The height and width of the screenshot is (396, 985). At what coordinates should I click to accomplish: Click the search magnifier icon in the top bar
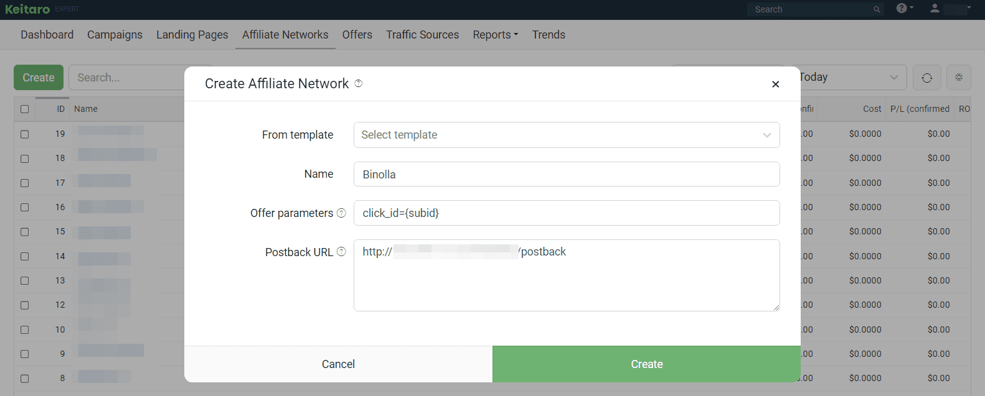click(877, 9)
